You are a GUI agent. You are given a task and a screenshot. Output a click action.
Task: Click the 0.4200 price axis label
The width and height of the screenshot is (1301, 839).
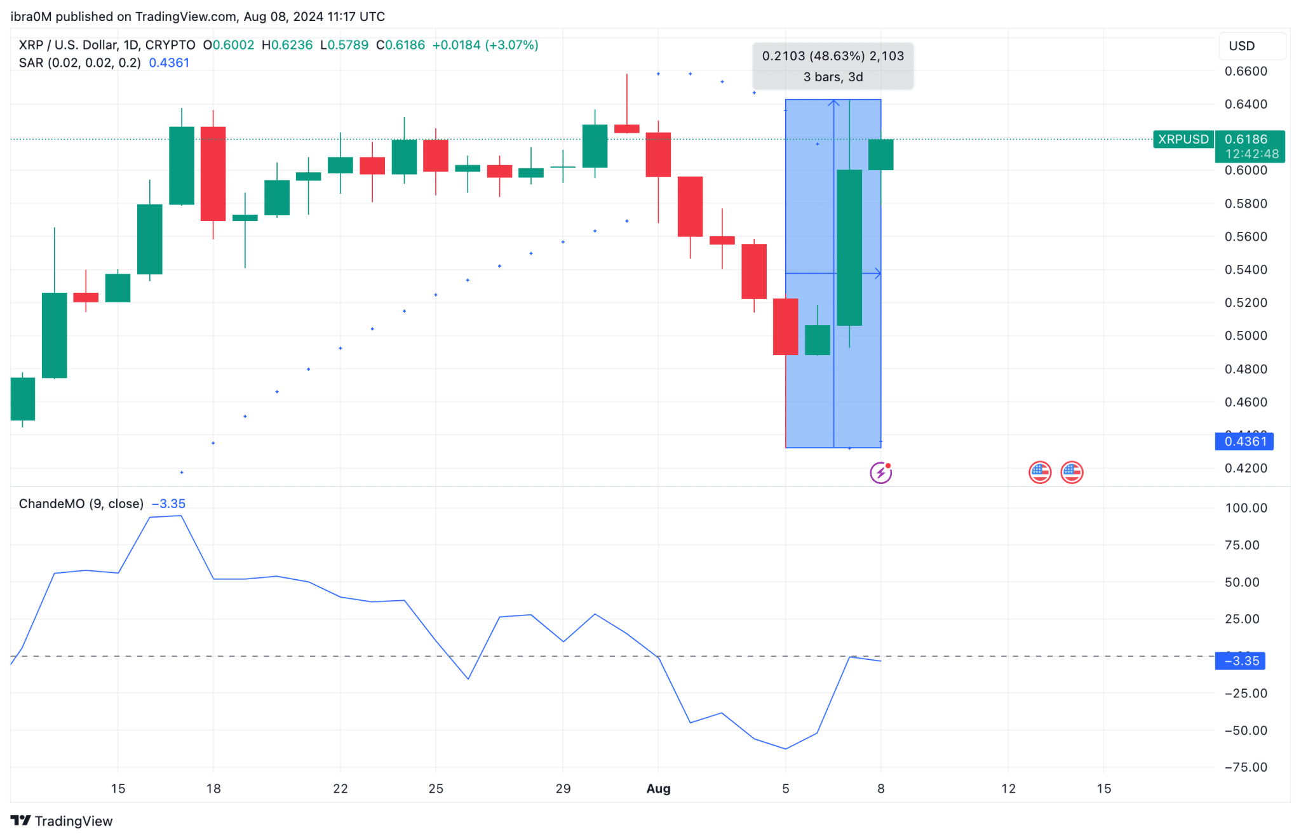click(1246, 468)
